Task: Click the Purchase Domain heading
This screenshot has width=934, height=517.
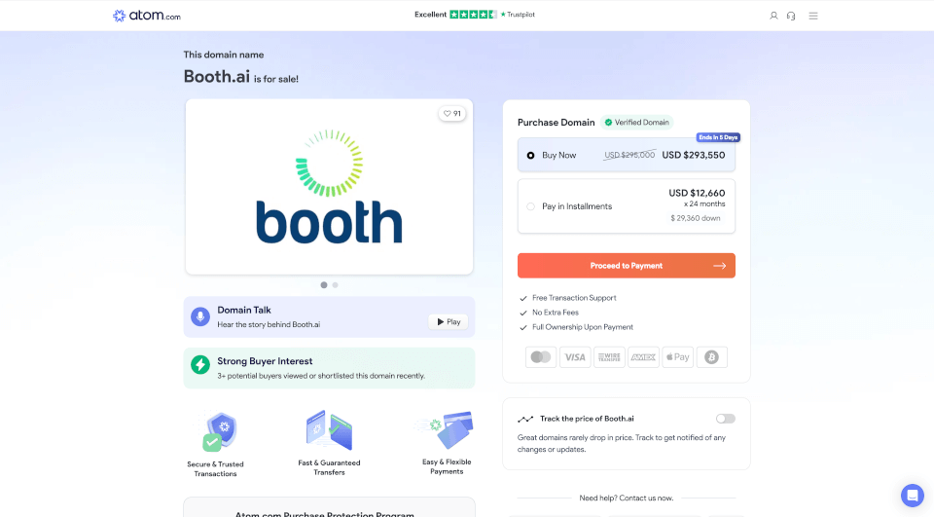Action: coord(556,123)
